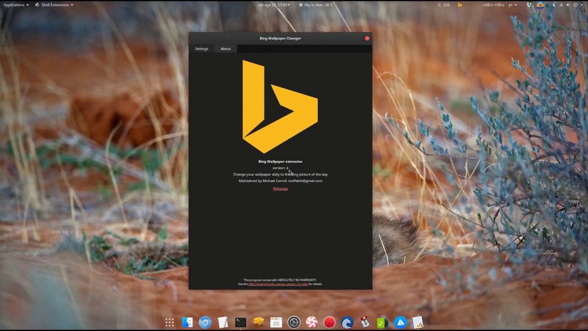This screenshot has width=588, height=331.
Task: Click the 'Bing Wallpaper Changer' title bar
Action: click(280, 38)
